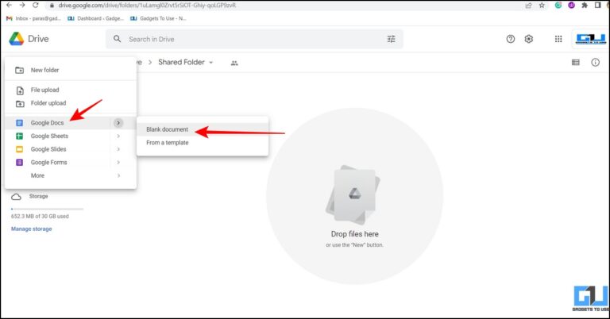This screenshot has height=319, width=610.
Task: Select Google Slides menu entry
Action: coord(71,149)
